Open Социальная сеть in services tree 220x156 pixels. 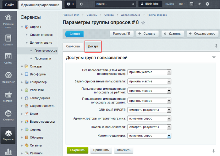[42, 106]
